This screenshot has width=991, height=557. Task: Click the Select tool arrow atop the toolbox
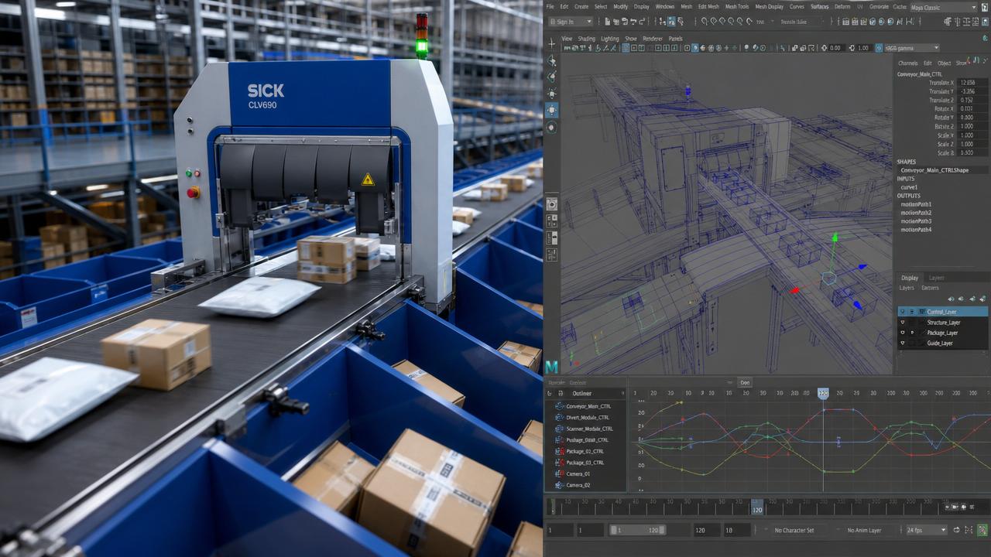point(551,43)
